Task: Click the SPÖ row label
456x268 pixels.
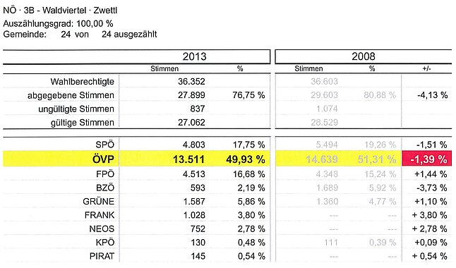Action: [104, 145]
